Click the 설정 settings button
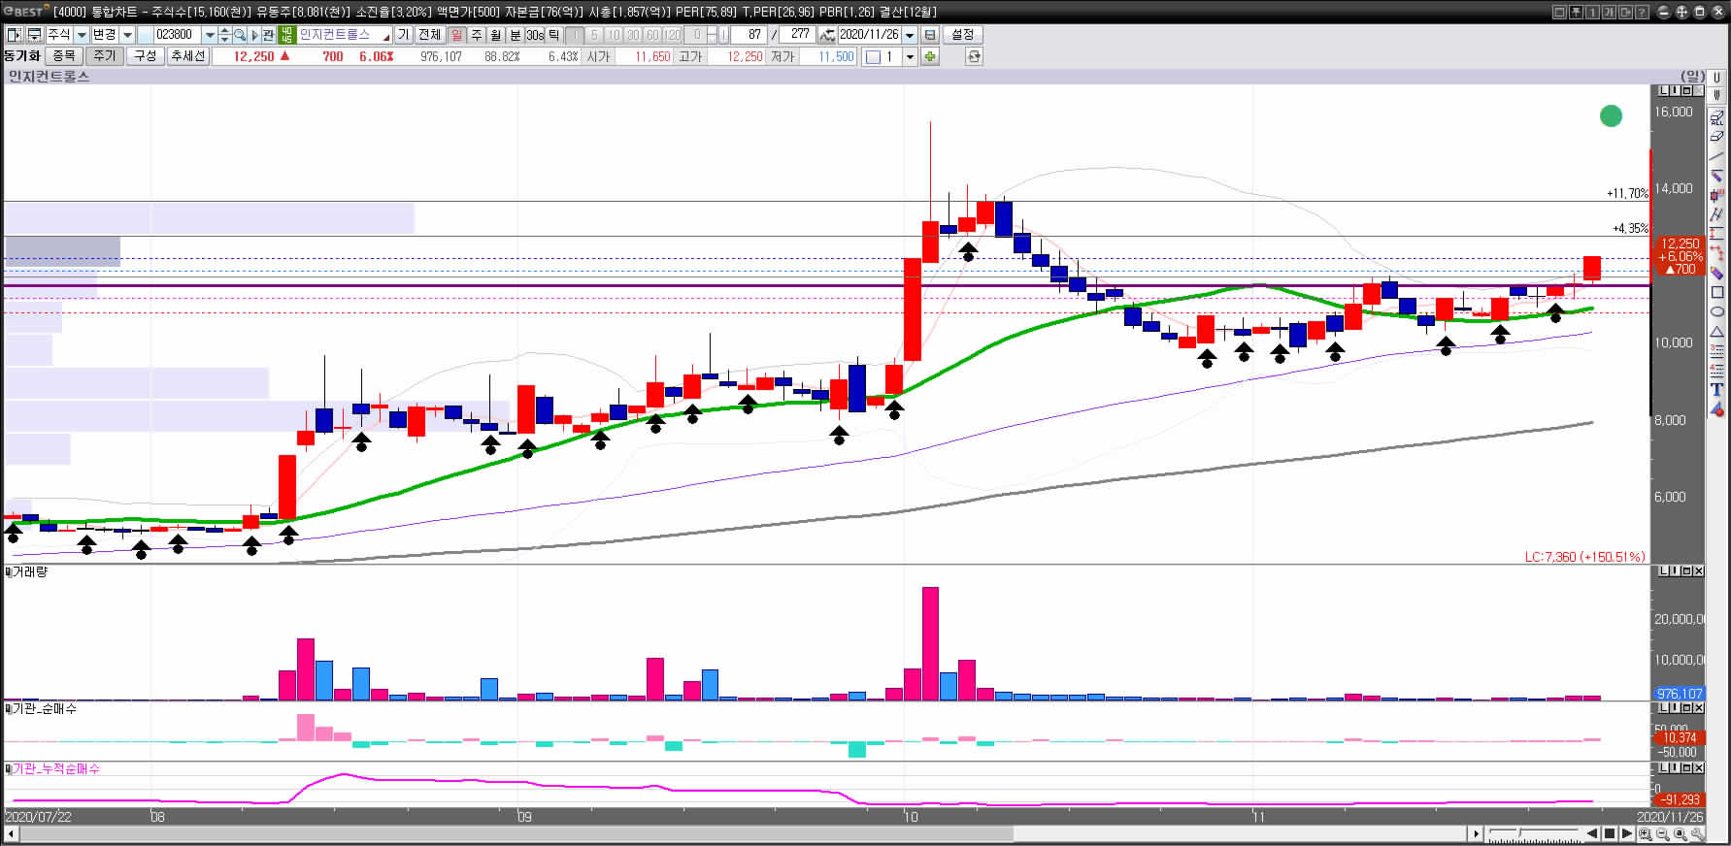The image size is (1731, 846). tap(962, 34)
